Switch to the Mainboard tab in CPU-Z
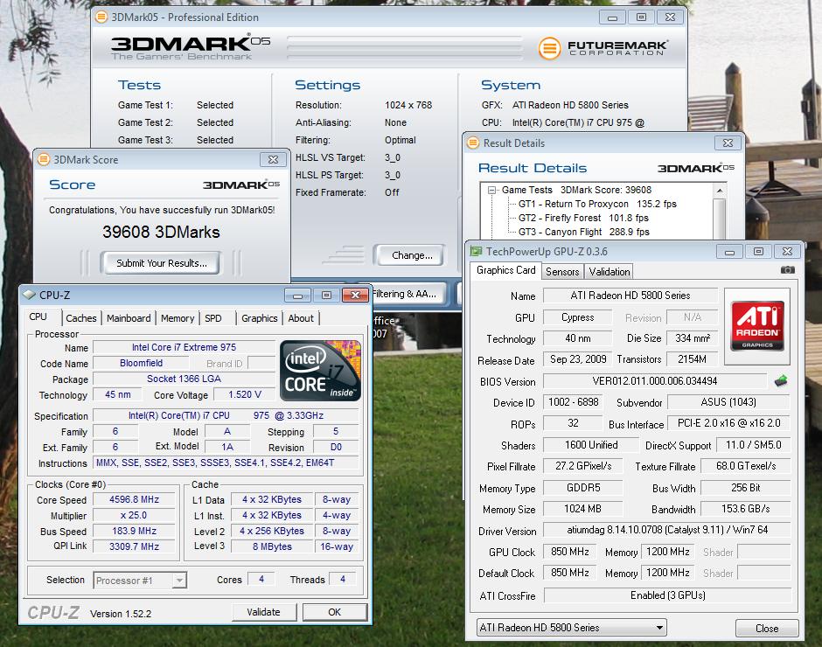The width and height of the screenshot is (822, 647). click(x=129, y=318)
